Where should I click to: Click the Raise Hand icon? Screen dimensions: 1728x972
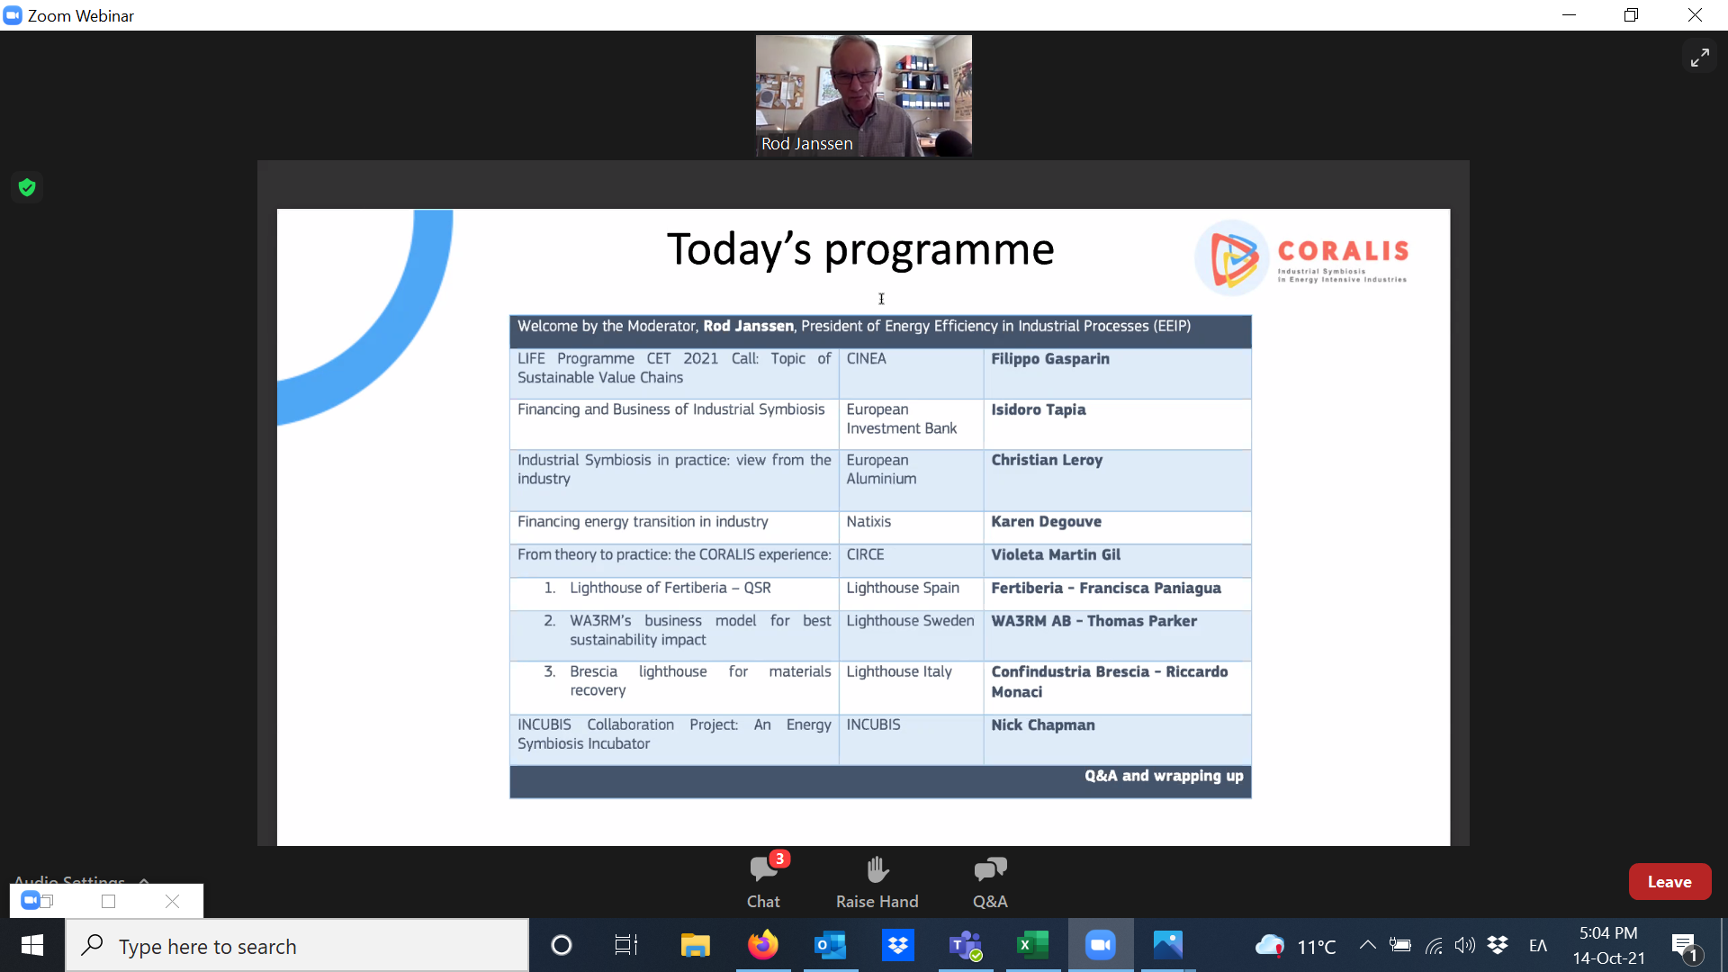point(877,869)
